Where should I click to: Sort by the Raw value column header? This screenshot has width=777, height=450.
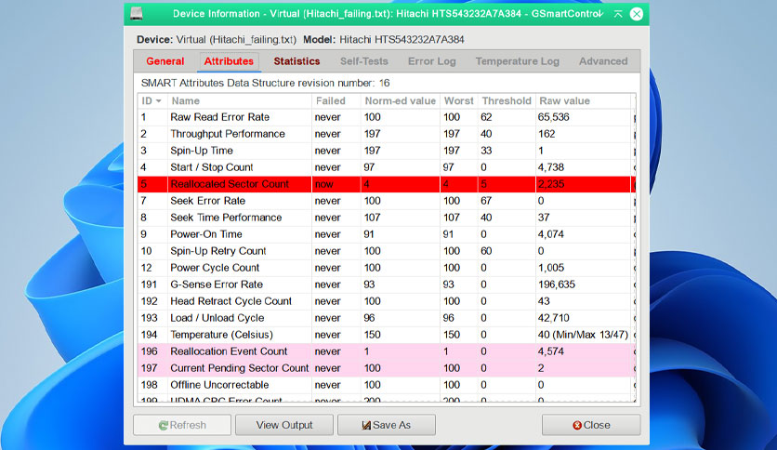pos(584,100)
